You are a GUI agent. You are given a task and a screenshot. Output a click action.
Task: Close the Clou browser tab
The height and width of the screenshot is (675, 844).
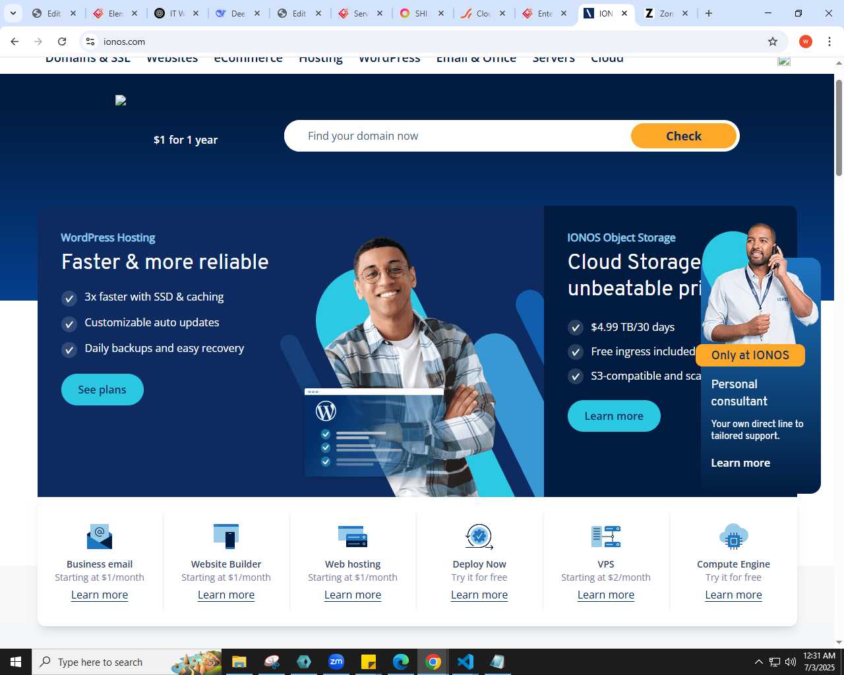point(502,13)
